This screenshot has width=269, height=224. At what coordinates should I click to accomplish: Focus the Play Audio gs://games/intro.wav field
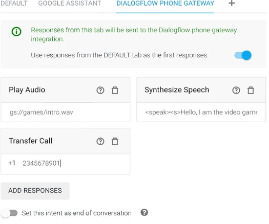point(66,113)
